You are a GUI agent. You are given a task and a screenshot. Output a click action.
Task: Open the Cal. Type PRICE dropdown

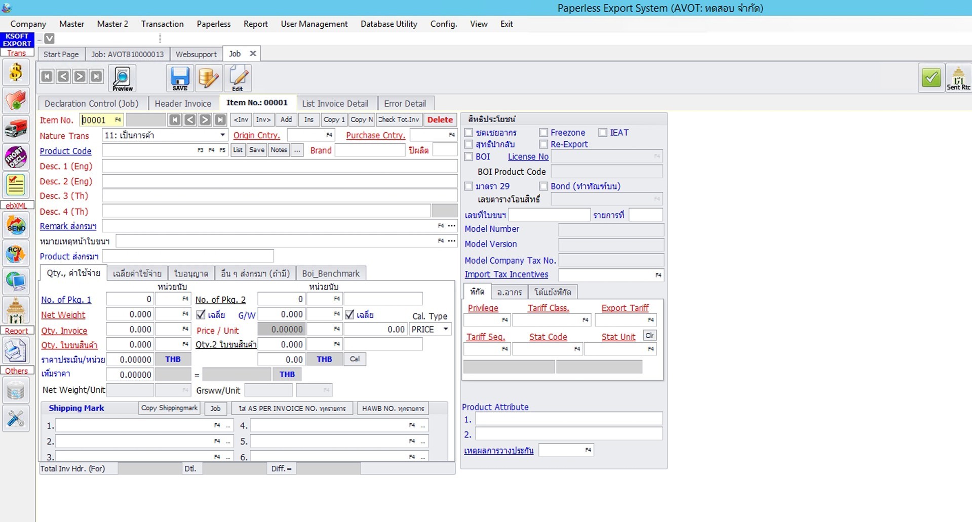(x=445, y=329)
